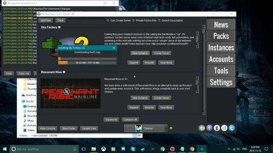Viewport: 273px width, 153px height.
Task: Click Create Server for Sky Factory
Action: (162, 53)
